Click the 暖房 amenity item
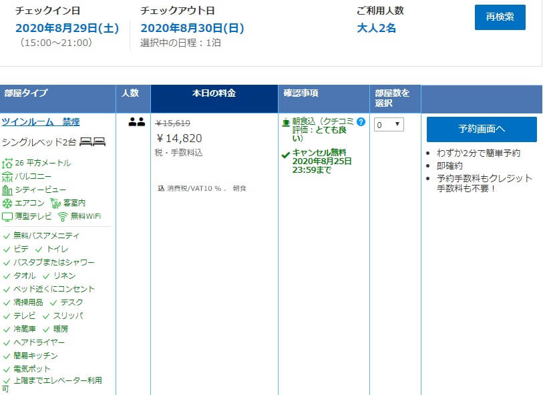 (61, 329)
